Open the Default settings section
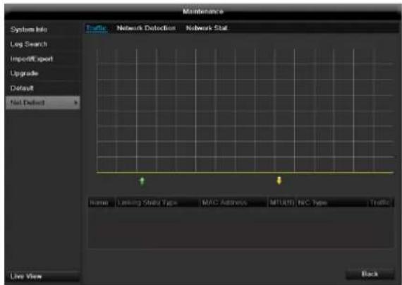The width and height of the screenshot is (402, 285). coord(42,88)
